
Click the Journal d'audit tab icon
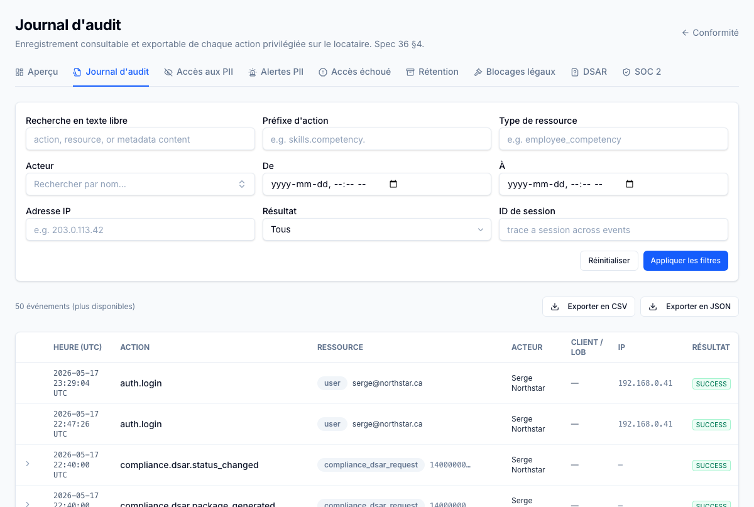(77, 72)
